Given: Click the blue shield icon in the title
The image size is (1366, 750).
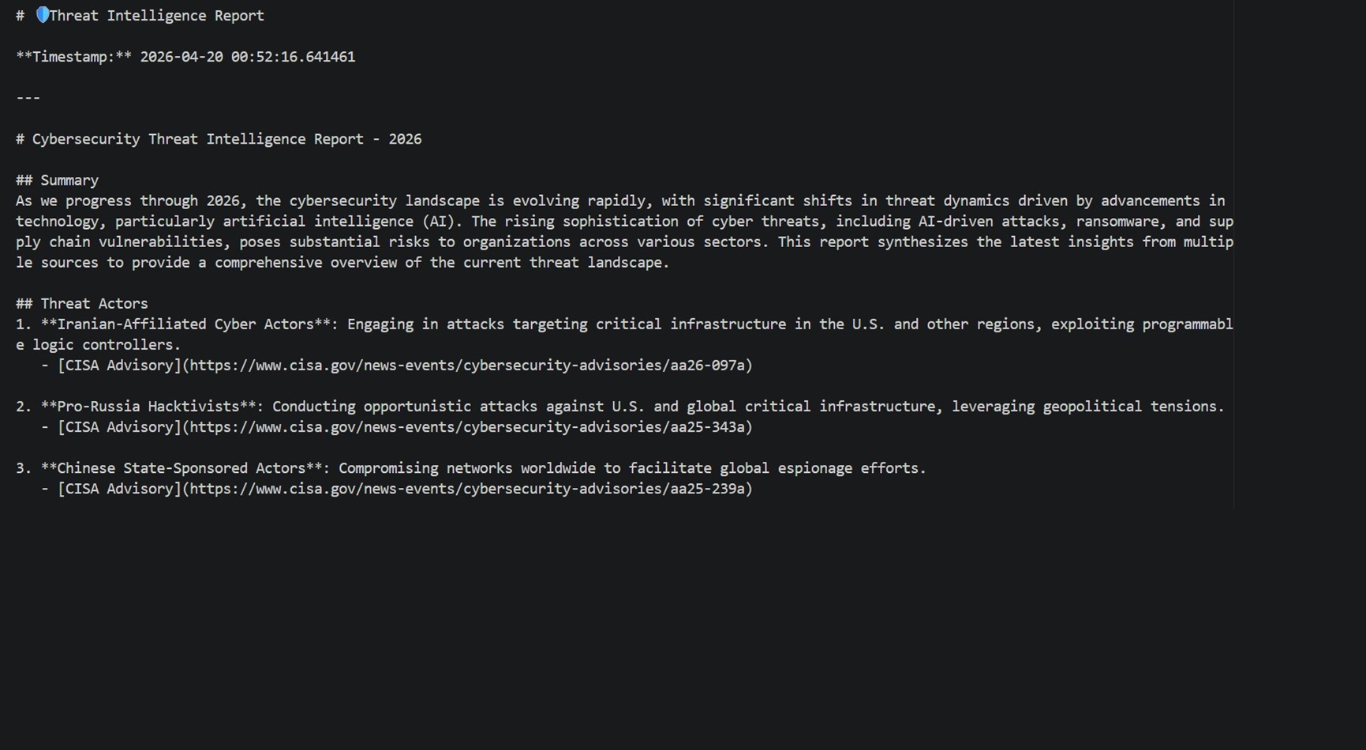Looking at the screenshot, I should tap(43, 15).
